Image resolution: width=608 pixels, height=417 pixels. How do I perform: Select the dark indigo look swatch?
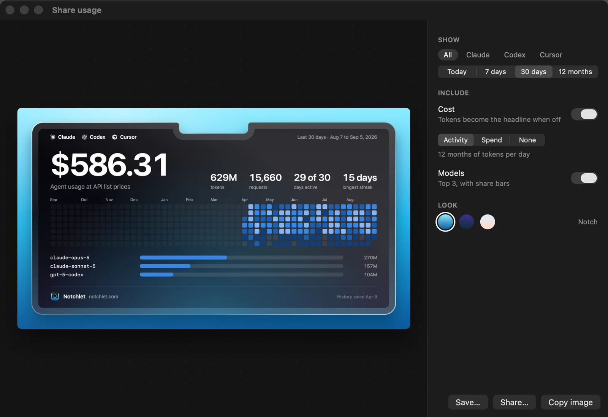[467, 222]
